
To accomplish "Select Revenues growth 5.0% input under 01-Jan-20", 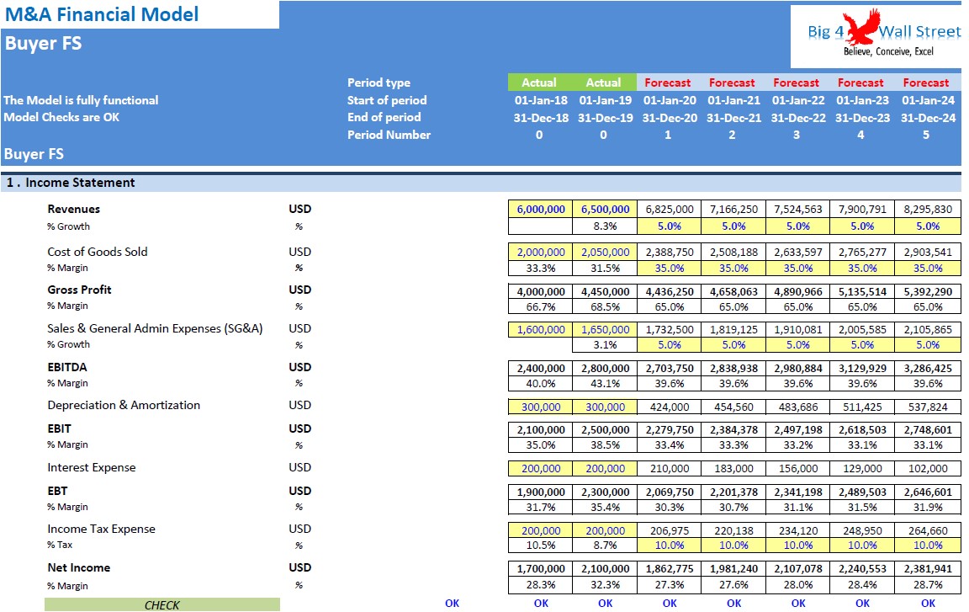I will 670,226.
